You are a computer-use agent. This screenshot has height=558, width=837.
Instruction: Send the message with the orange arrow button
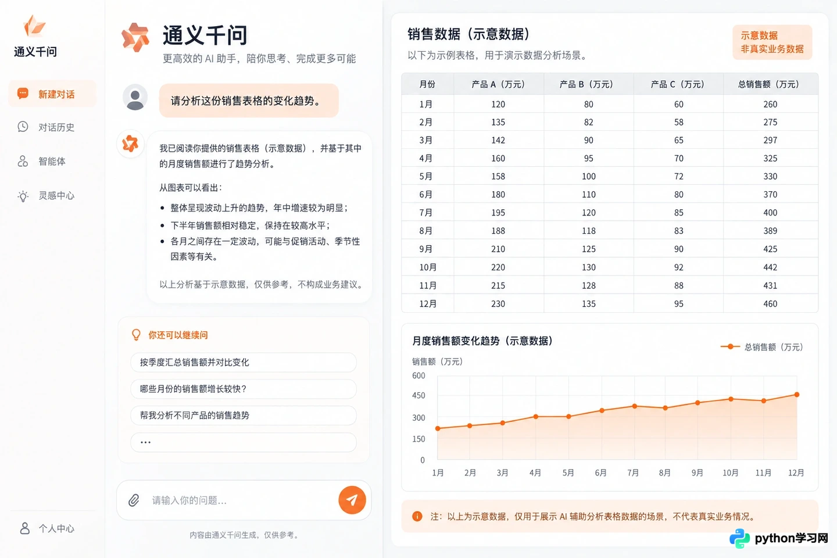(352, 500)
